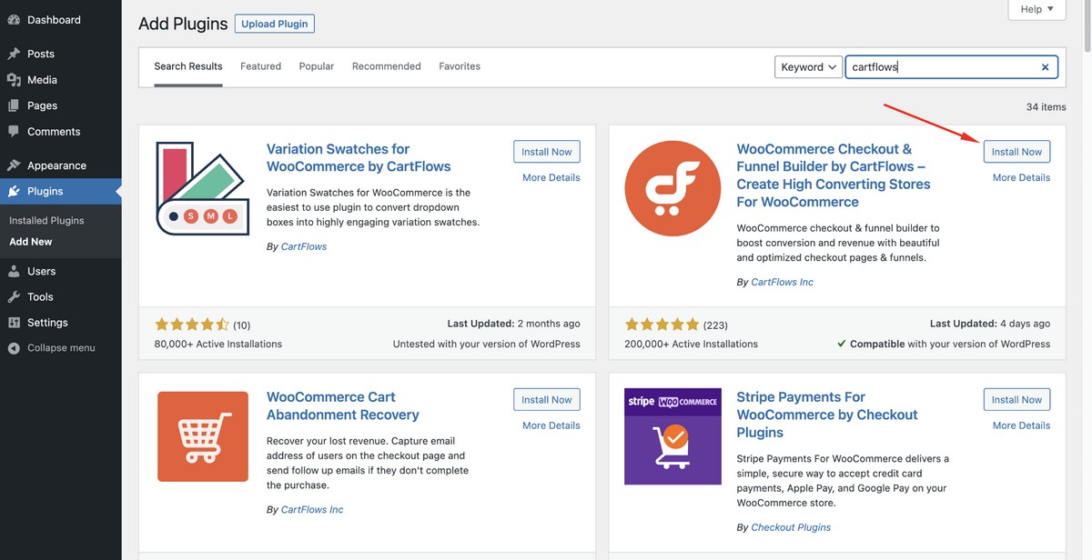View More Details for Cart Abandonment Recovery

[x=551, y=425]
